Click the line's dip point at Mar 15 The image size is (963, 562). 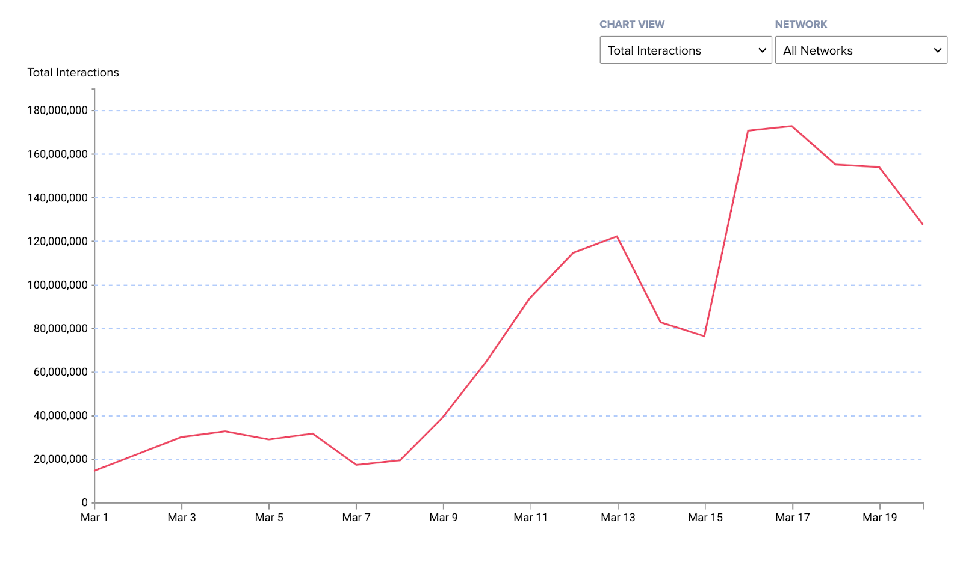pos(704,336)
